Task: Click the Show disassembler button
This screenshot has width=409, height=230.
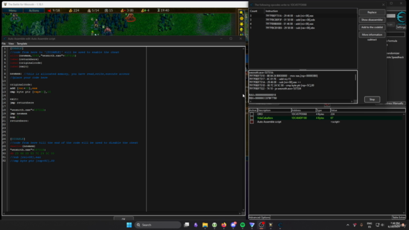Action: (372, 20)
